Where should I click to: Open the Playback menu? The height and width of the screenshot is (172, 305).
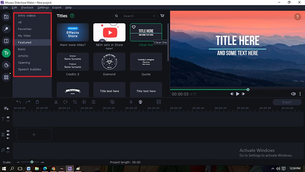click(27, 7)
